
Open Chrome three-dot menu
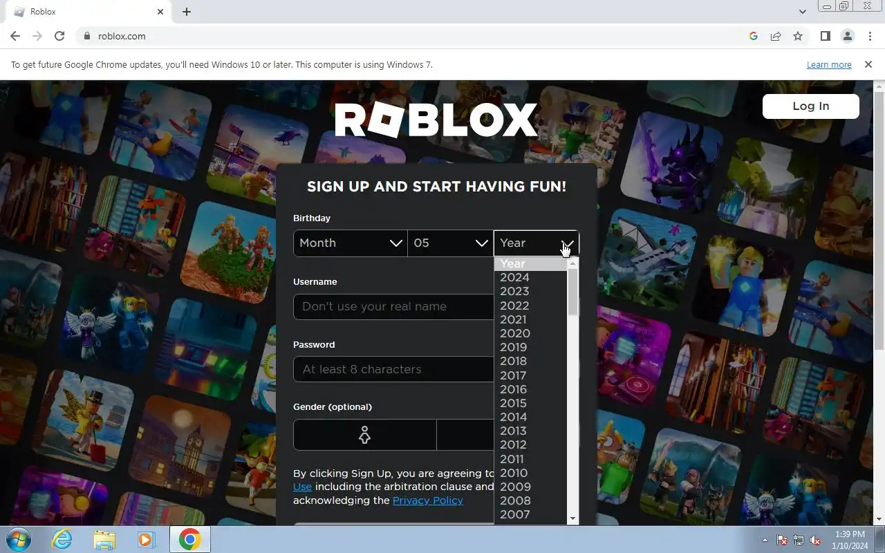(x=868, y=36)
